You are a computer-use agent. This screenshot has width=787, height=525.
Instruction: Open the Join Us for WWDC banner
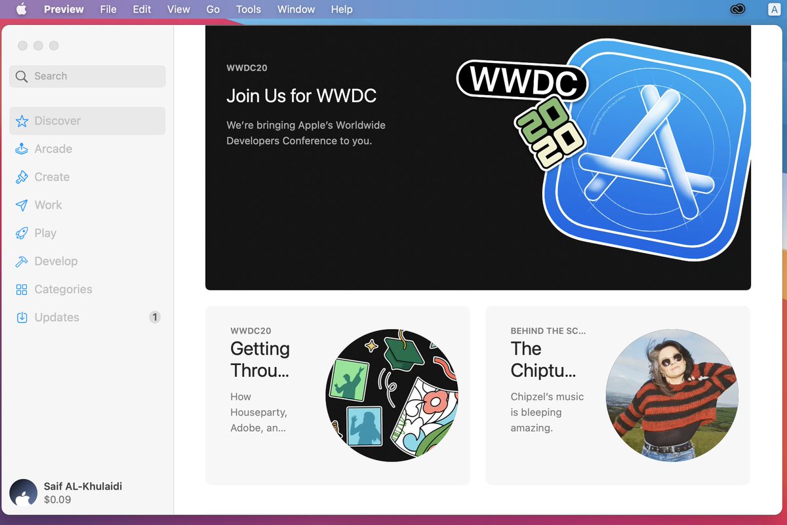coord(478,158)
